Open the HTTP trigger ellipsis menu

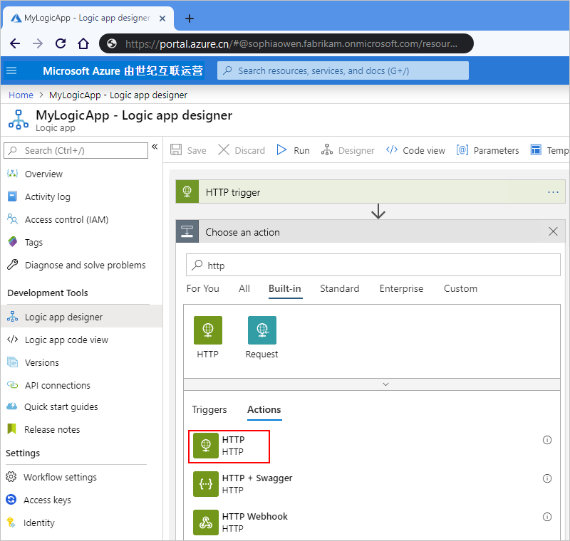point(553,192)
